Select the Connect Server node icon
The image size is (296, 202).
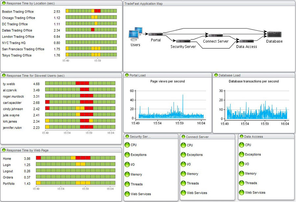tap(216, 36)
